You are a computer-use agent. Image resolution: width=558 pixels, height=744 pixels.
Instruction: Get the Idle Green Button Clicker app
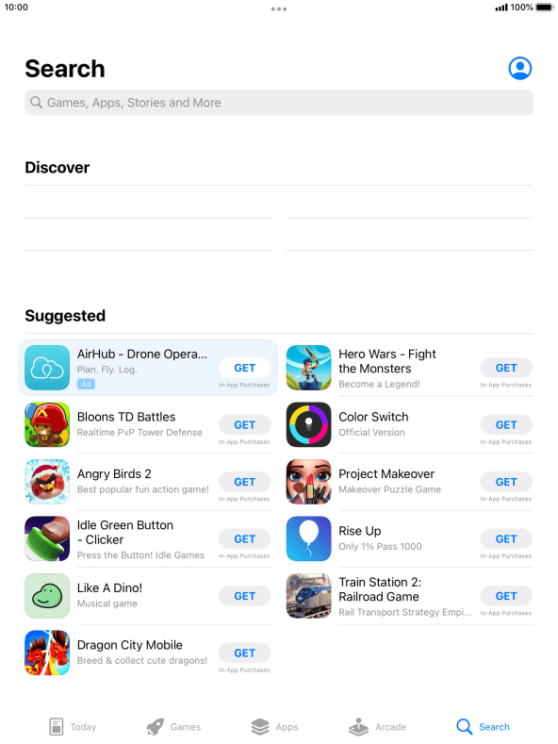[244, 539]
